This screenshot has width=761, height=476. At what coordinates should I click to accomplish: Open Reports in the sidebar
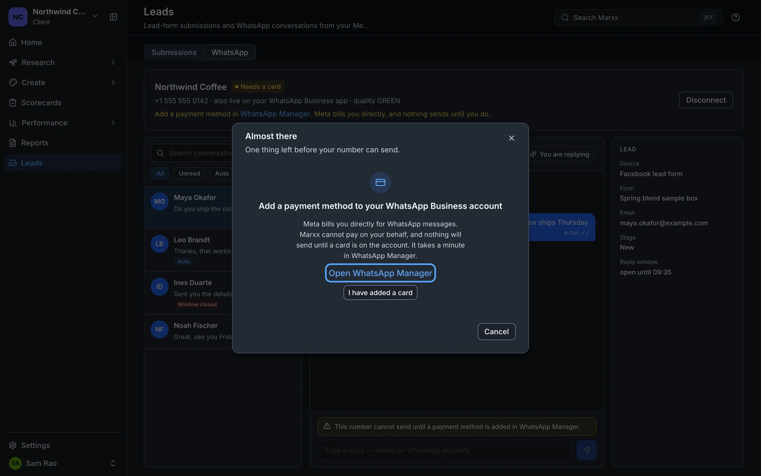[x=63, y=143]
